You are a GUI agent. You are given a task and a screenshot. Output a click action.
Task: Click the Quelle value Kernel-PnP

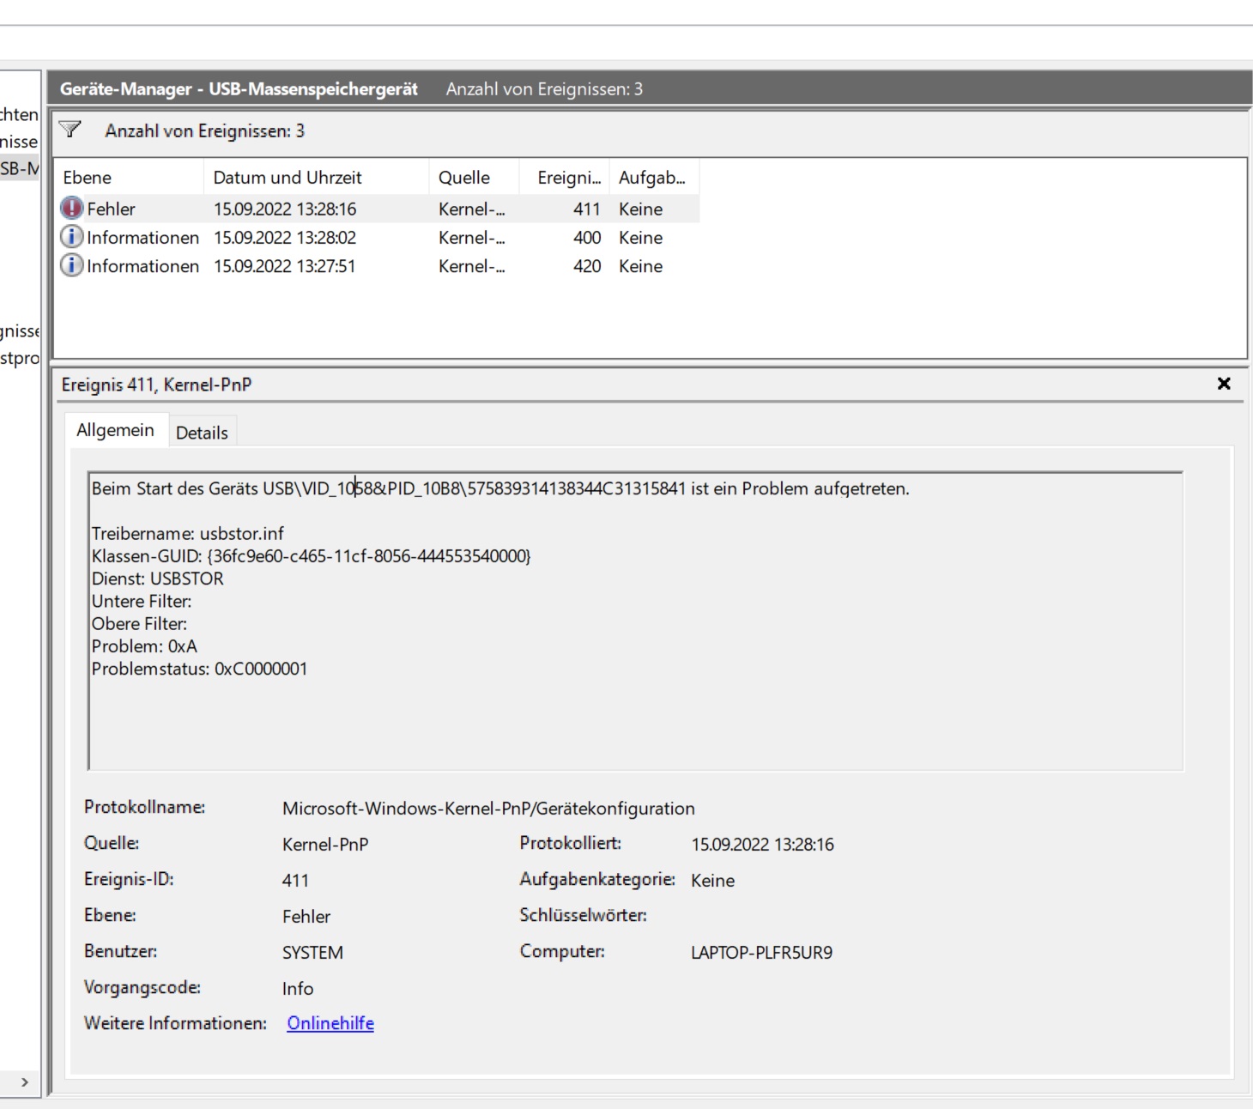coord(325,845)
